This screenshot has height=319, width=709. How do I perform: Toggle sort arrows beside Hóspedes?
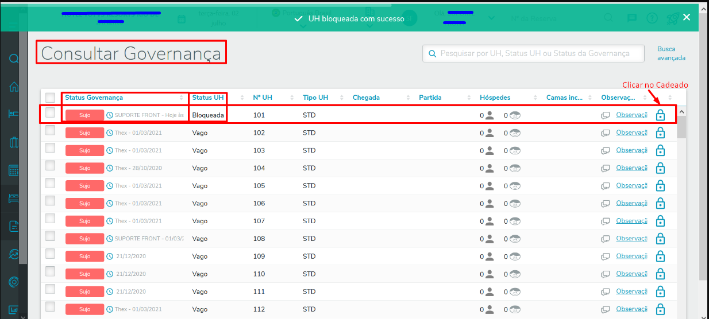click(535, 98)
